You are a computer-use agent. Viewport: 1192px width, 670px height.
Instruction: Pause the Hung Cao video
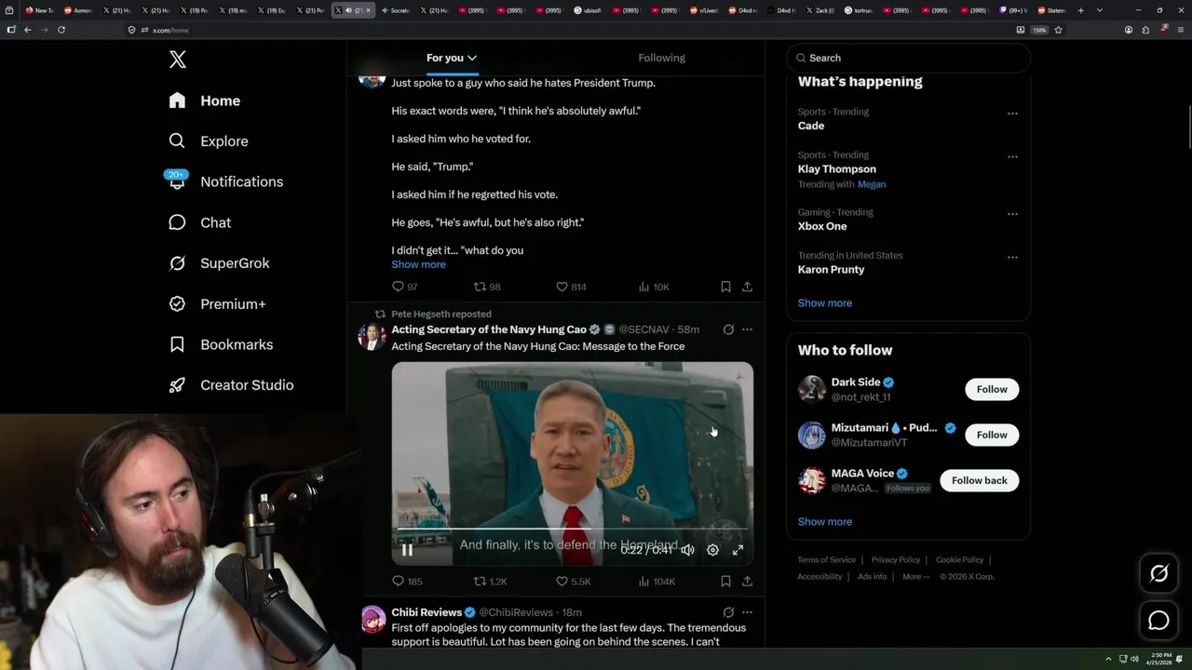(407, 550)
